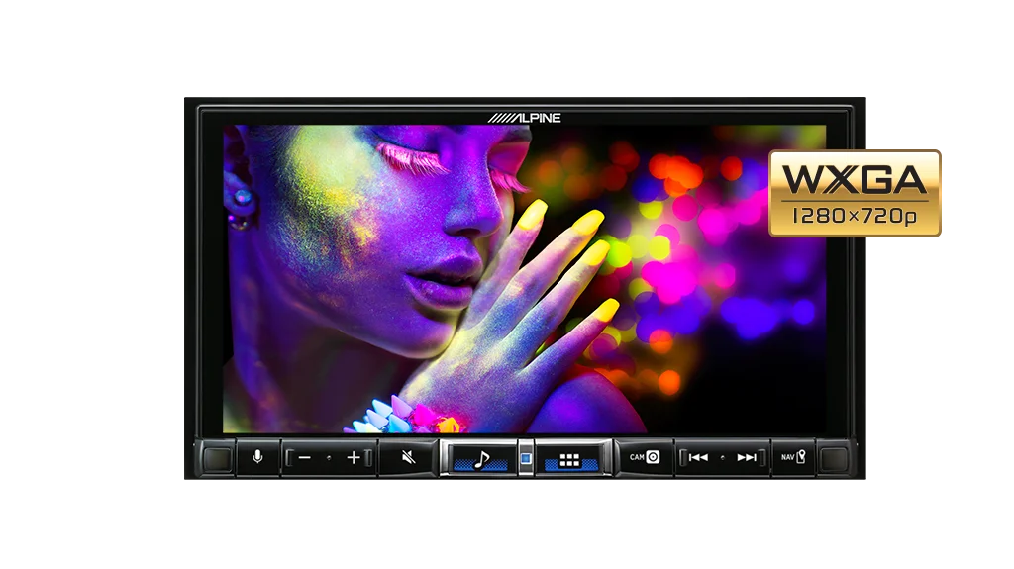Open the music note audio source button
This screenshot has width=1014, height=569.
point(480,459)
